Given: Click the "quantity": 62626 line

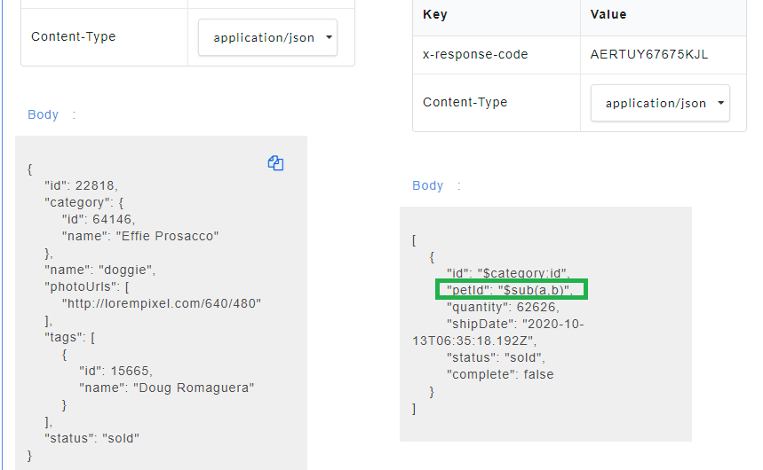Looking at the screenshot, I should pos(503,307).
